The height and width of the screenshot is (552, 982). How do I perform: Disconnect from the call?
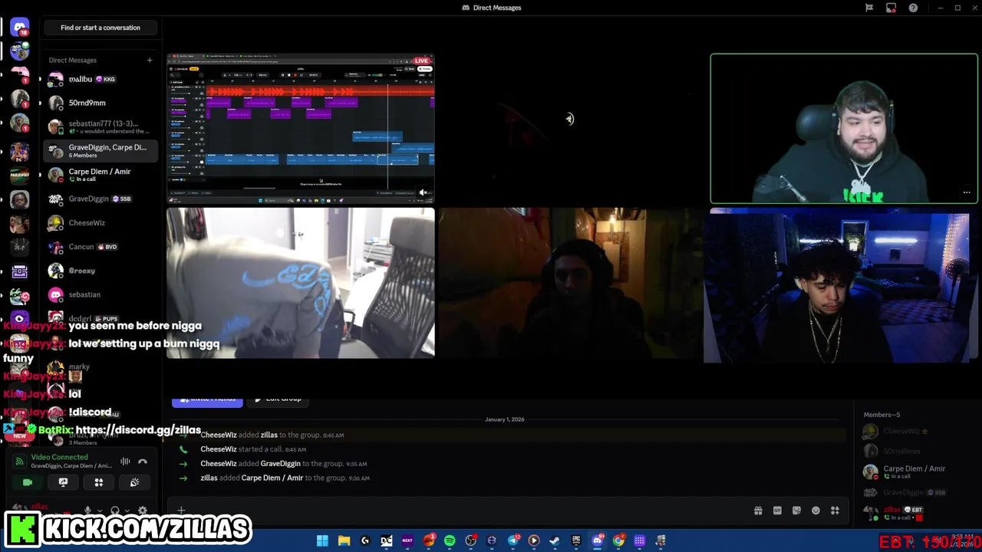pos(143,462)
